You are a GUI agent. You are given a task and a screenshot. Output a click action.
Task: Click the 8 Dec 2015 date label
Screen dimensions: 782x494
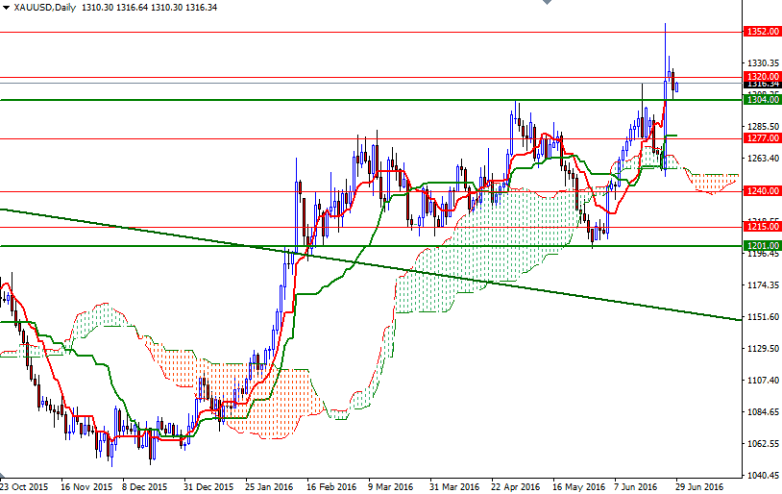click(x=146, y=486)
